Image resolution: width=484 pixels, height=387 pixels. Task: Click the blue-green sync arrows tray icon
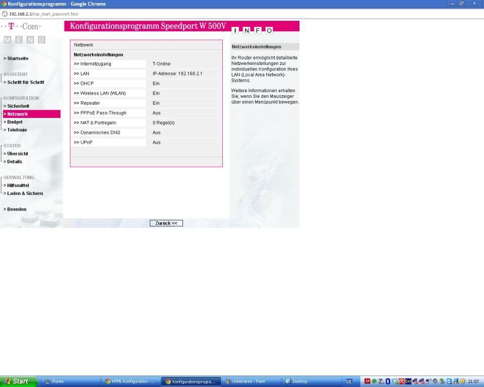pos(395,381)
